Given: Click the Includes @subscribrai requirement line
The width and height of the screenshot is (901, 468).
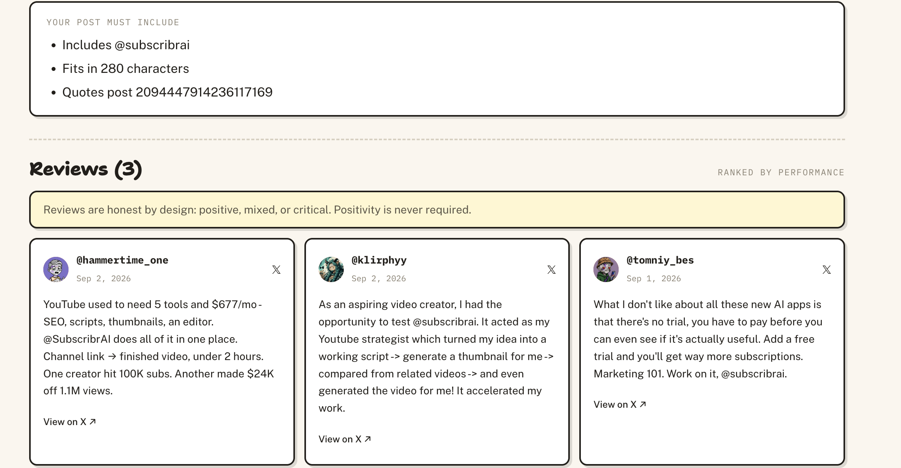Looking at the screenshot, I should [126, 45].
